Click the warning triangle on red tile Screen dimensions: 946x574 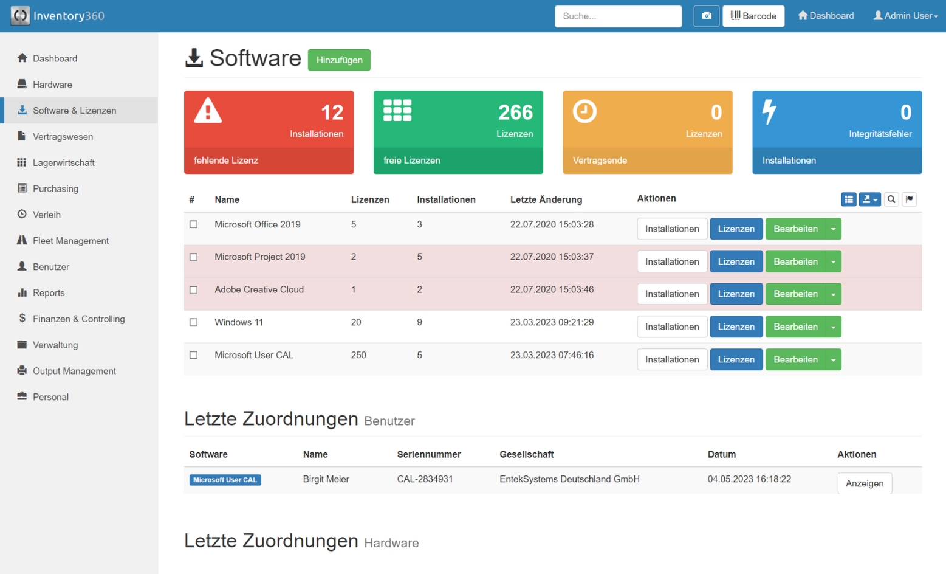[208, 111]
